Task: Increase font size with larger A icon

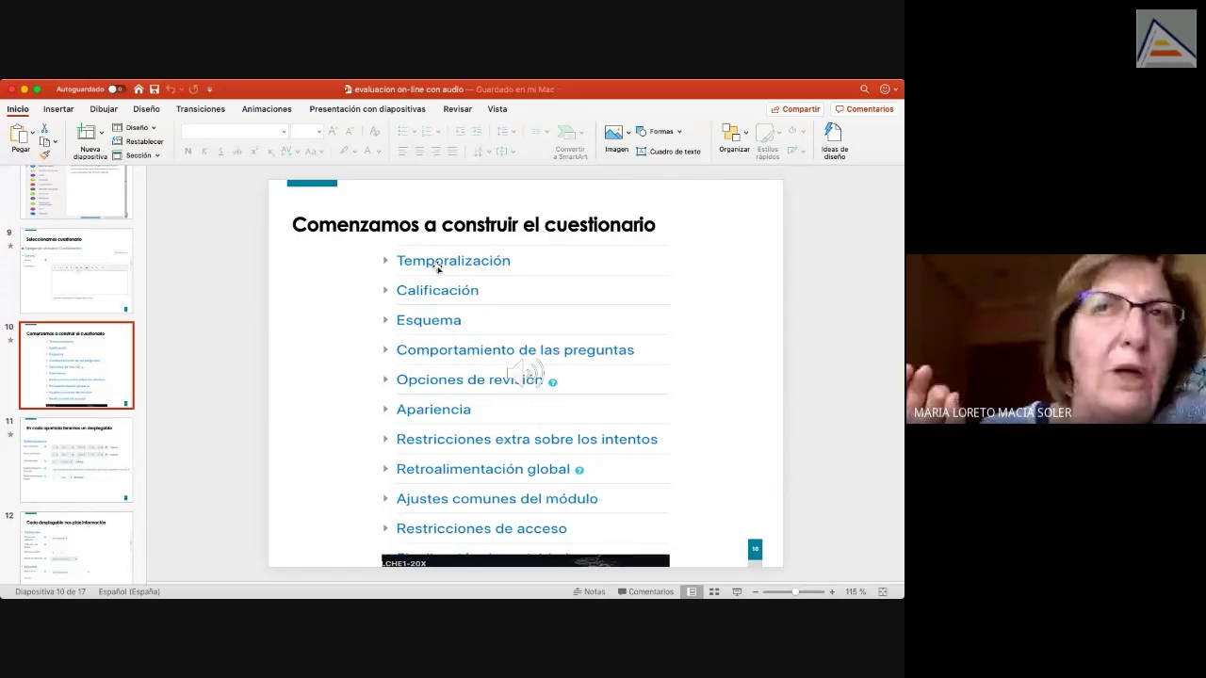Action: tap(333, 132)
